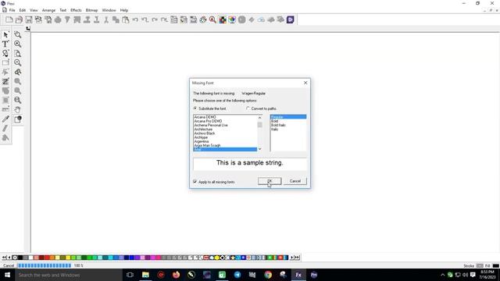Open Task View from the taskbar
The image size is (500, 281).
coord(130,275)
